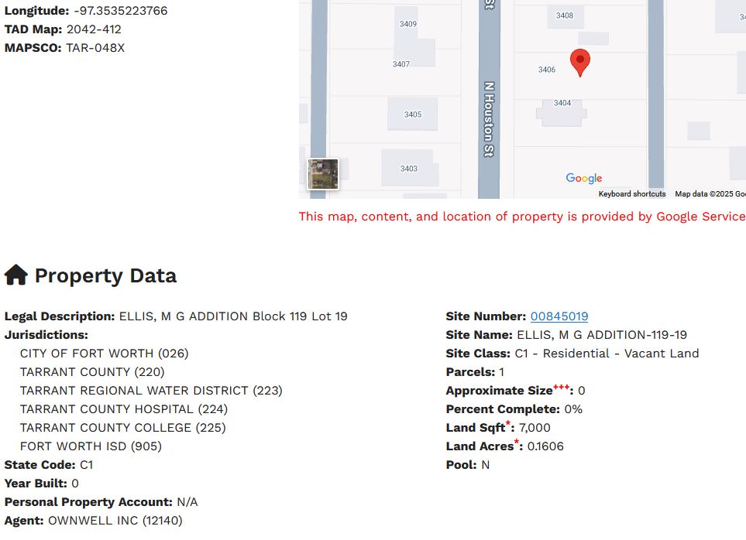Click the OWNWELL INC (12140) agent text

pos(115,521)
